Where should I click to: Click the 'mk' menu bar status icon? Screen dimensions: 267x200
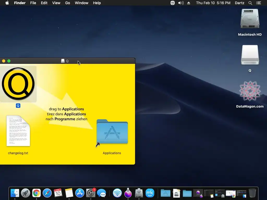point(173,3)
